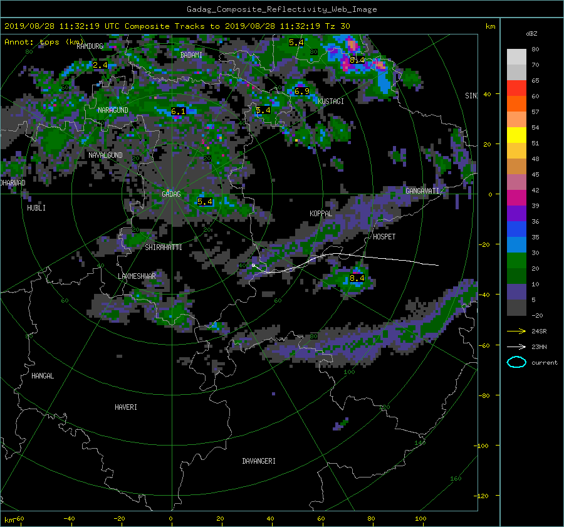Image resolution: width=564 pixels, height=527 pixels.
Task: Click the yellow -120 label on vertical axis
Action: pyautogui.click(x=483, y=496)
